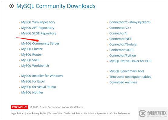Click the 2019 Oracle Corporation copyright text
168x120 pixels.
[57, 107]
